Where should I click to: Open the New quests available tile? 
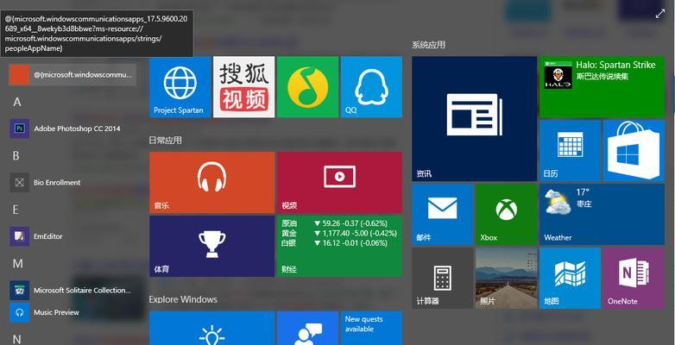point(371,329)
